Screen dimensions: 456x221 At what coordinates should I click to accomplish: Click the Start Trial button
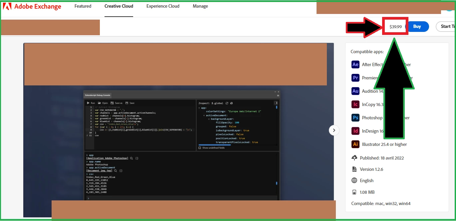tap(446, 27)
